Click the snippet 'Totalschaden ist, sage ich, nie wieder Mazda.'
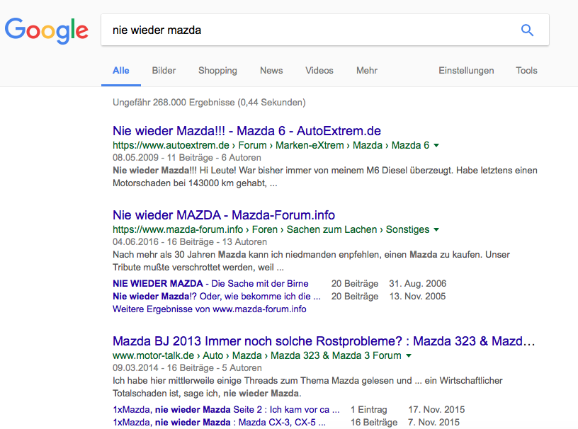This screenshot has height=429, width=578. click(207, 394)
